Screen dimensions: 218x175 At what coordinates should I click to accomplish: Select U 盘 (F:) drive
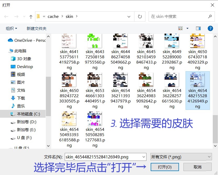21,138
